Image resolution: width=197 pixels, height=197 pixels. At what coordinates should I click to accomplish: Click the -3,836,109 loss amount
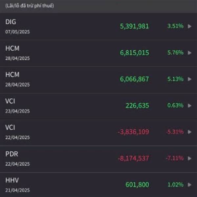tap(133, 132)
